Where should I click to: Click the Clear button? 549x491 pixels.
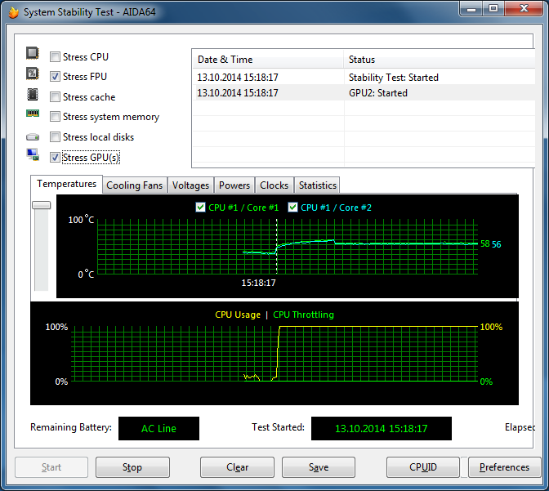click(237, 467)
